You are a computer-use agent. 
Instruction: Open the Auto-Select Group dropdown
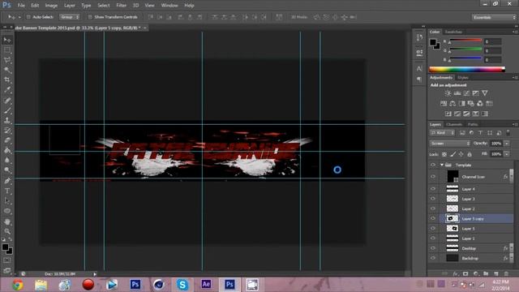click(70, 17)
